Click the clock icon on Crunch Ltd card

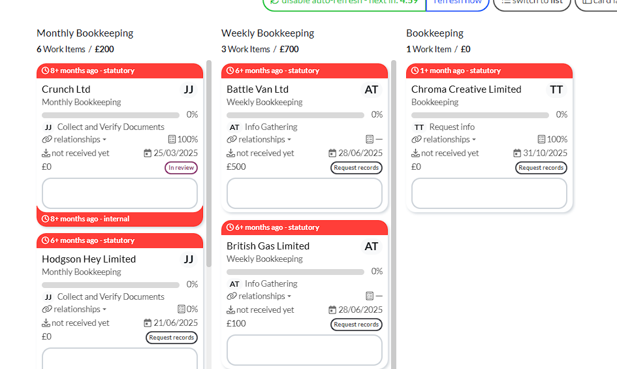[x=45, y=71]
